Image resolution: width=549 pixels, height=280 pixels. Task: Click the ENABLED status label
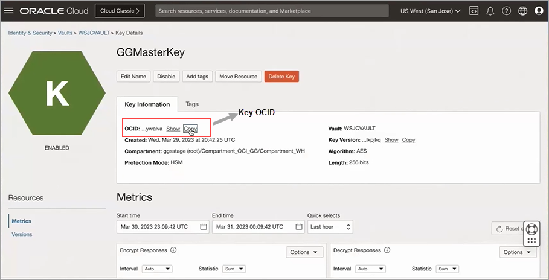(57, 148)
